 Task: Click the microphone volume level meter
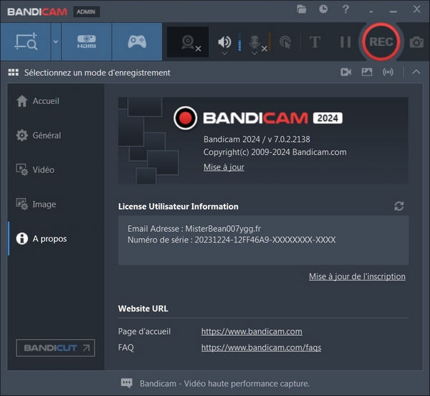(x=269, y=42)
